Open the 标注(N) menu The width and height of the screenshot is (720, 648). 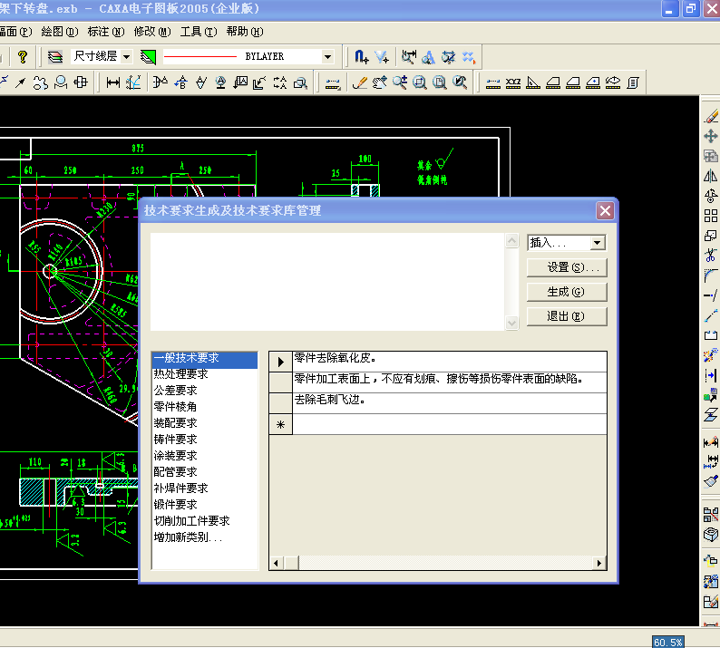point(106,32)
